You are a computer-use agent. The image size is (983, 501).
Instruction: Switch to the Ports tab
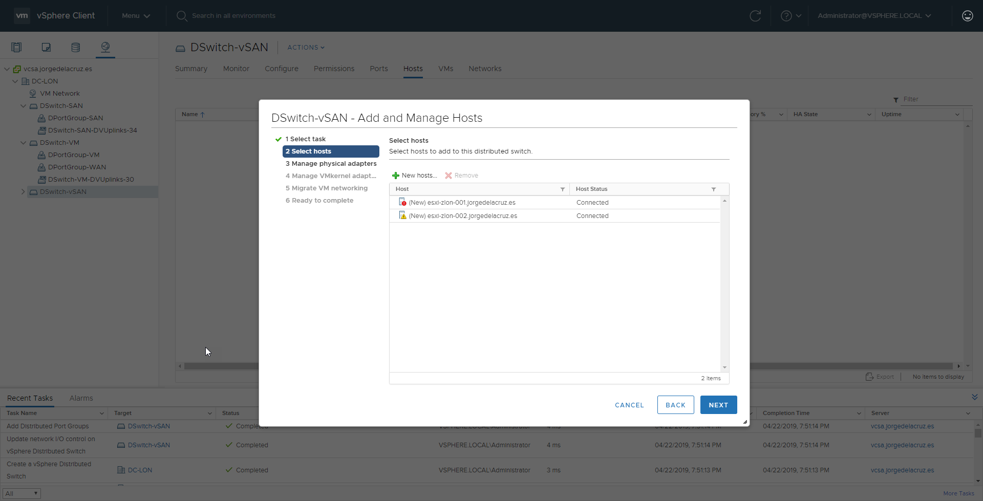pos(379,69)
